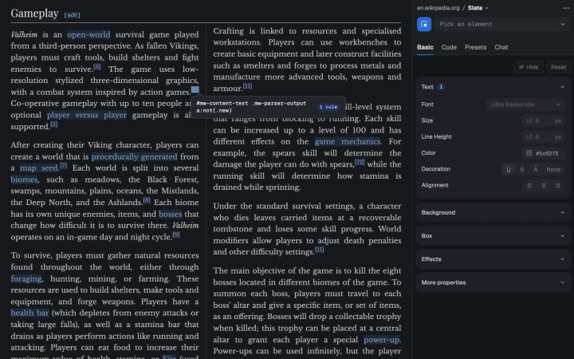574x359 pixels.
Task: Activate the element picker cursor icon
Action: point(424,24)
